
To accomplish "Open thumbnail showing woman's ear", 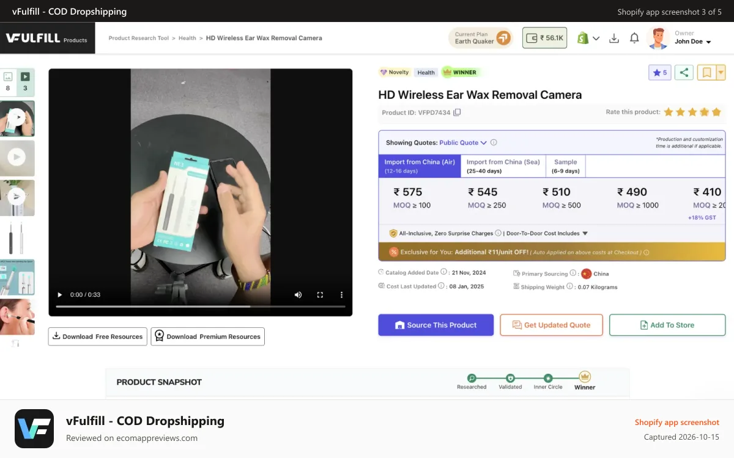I will (x=17, y=317).
